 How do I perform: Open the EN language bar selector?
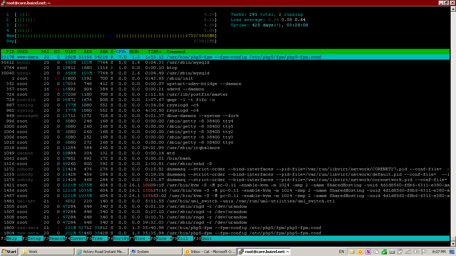(341, 252)
